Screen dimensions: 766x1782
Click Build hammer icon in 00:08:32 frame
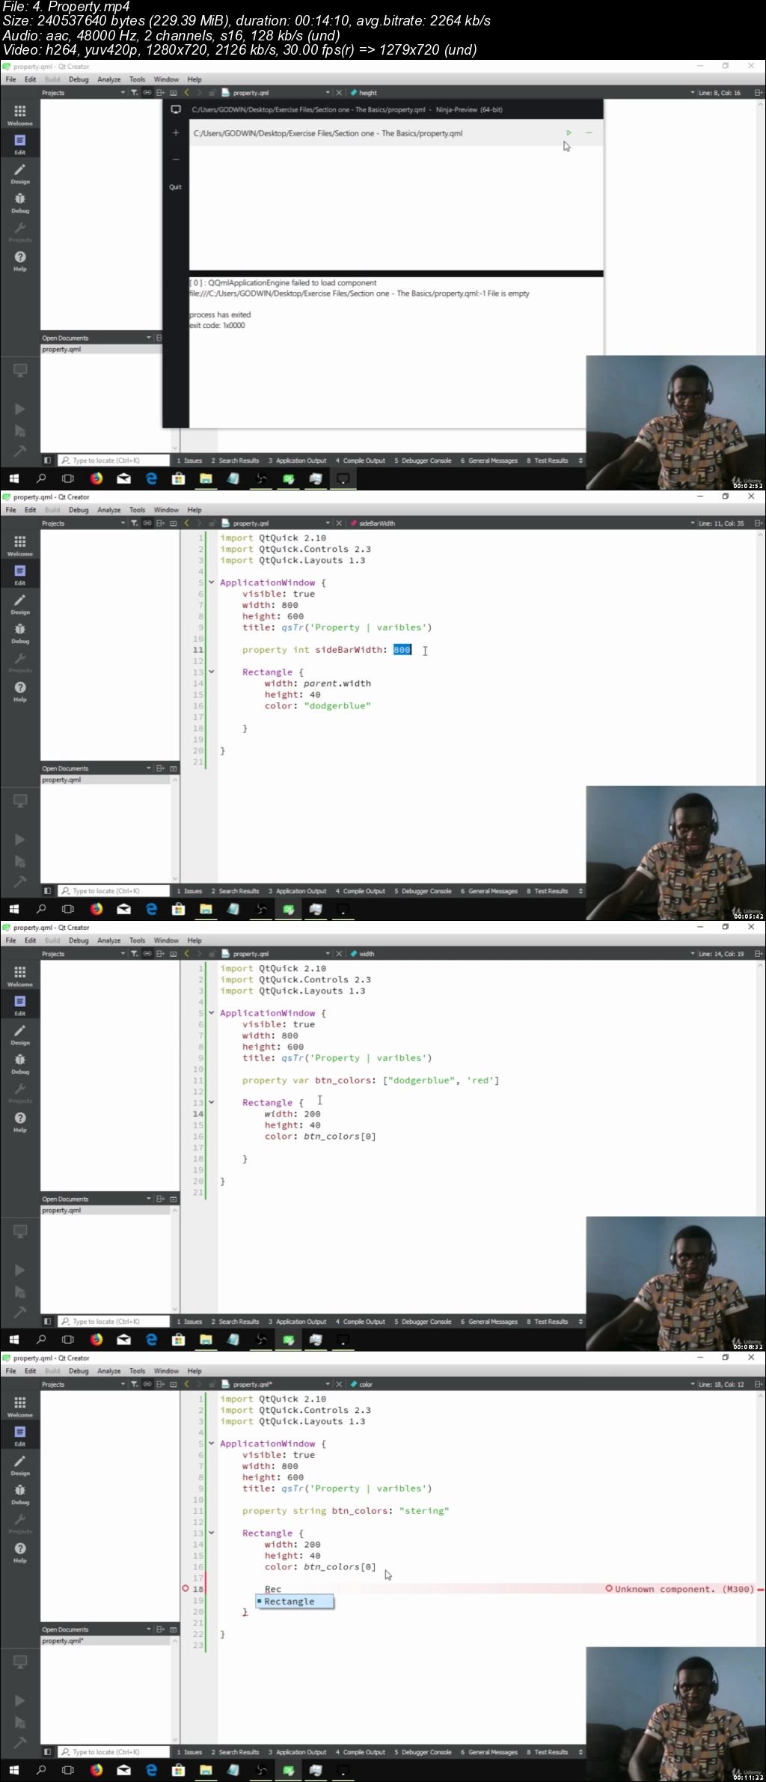tap(20, 1312)
